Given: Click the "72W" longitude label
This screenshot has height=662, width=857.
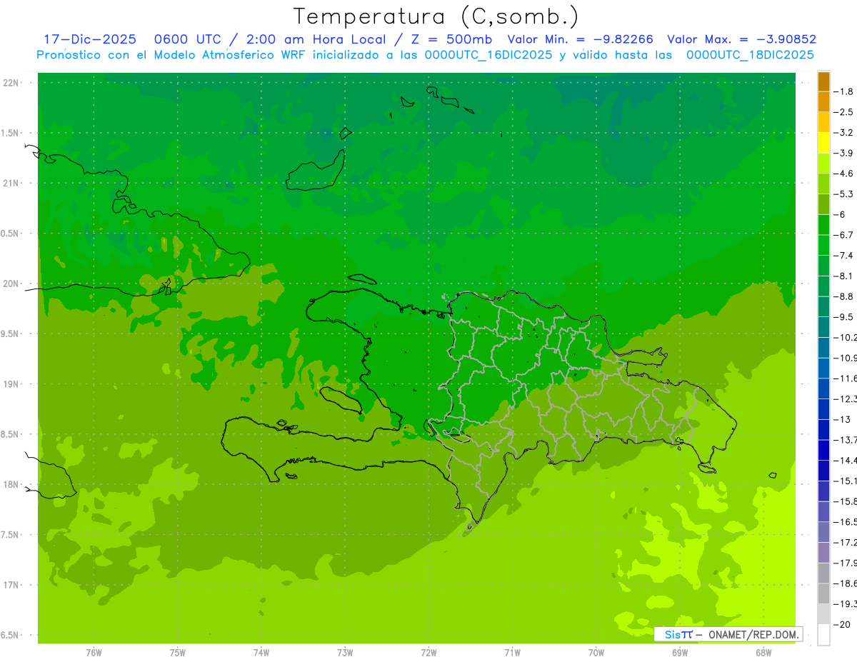Looking at the screenshot, I should pyautogui.click(x=429, y=652).
